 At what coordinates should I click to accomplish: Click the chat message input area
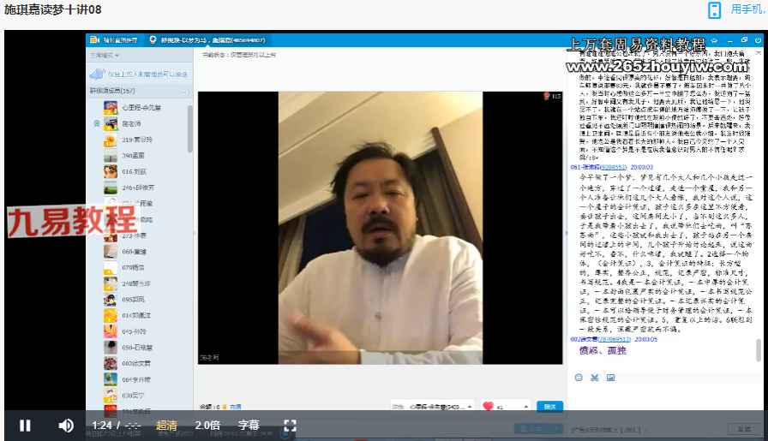663,396
